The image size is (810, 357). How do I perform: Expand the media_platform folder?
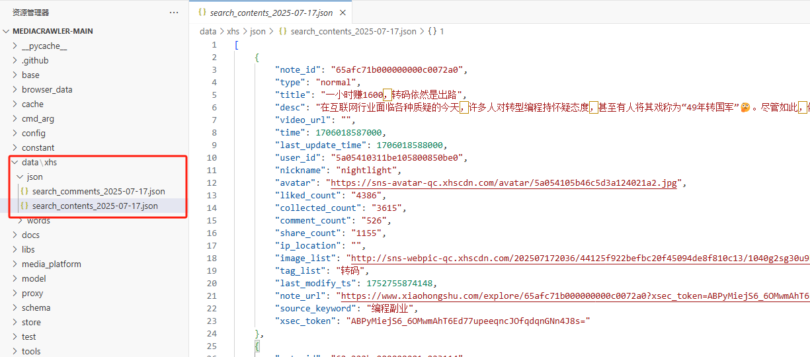coord(51,264)
